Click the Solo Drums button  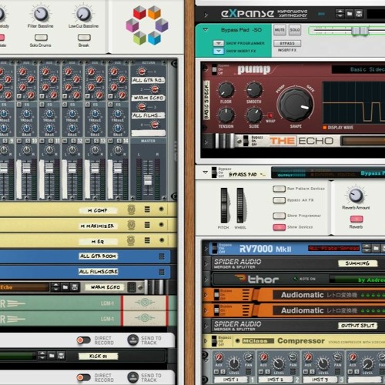coord(41,38)
